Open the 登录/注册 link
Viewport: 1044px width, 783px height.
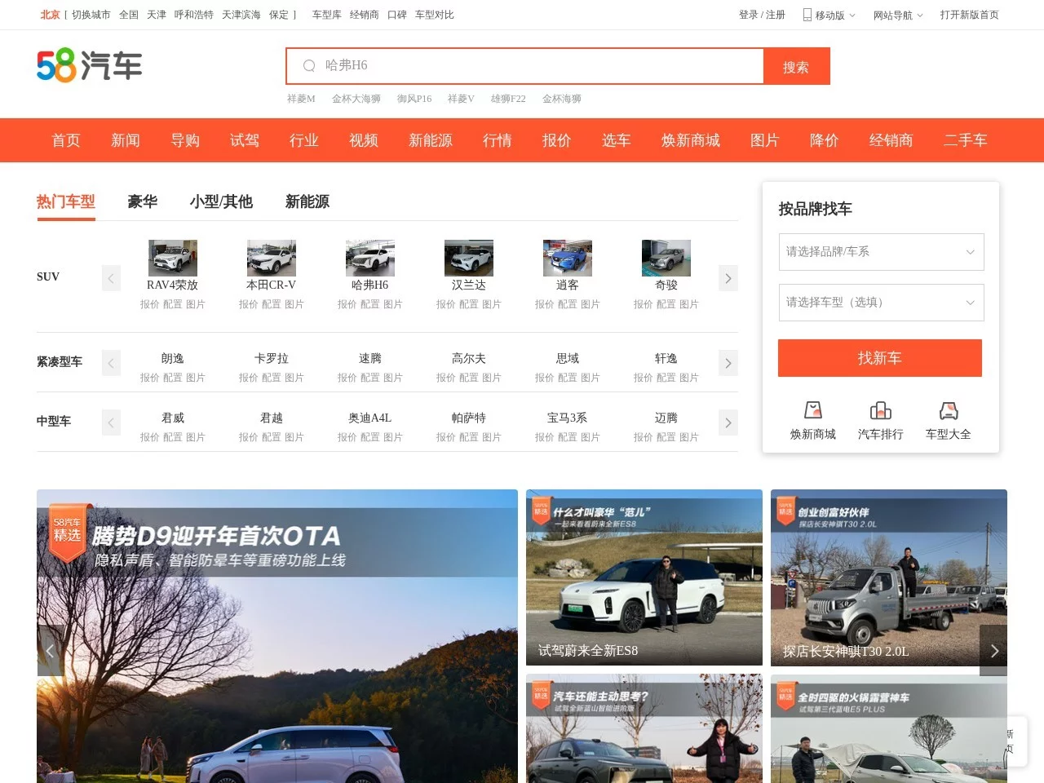762,15
